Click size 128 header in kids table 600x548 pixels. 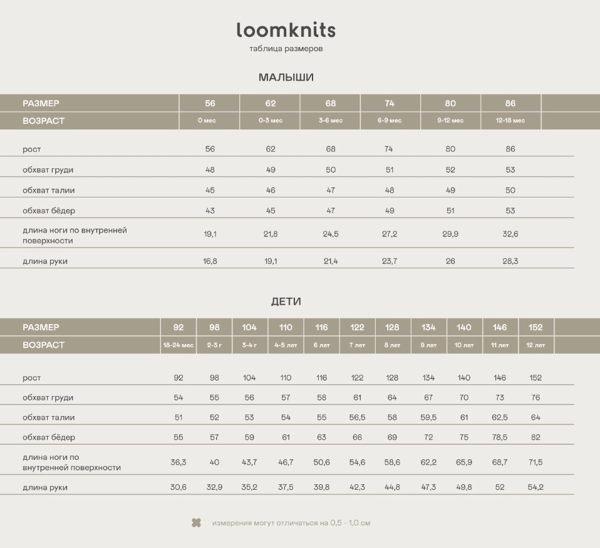392,328
